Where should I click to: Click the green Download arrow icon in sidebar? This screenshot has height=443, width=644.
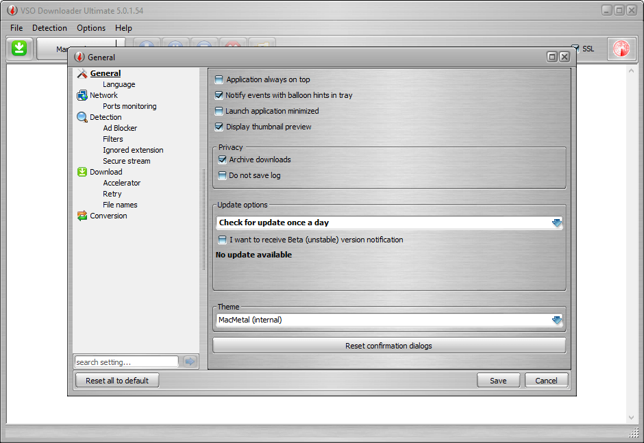click(82, 172)
